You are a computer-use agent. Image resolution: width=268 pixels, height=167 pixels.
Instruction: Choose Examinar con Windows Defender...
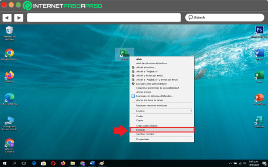coord(162,96)
